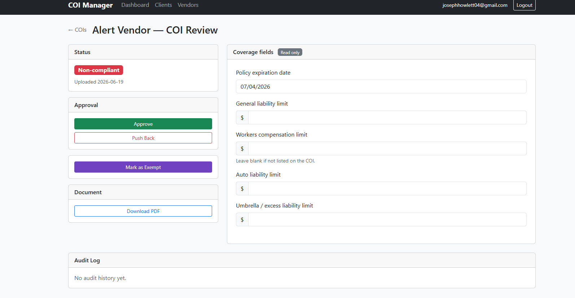Click the Uploaded 2026-06-19 text
575x298 pixels.
tap(99, 82)
